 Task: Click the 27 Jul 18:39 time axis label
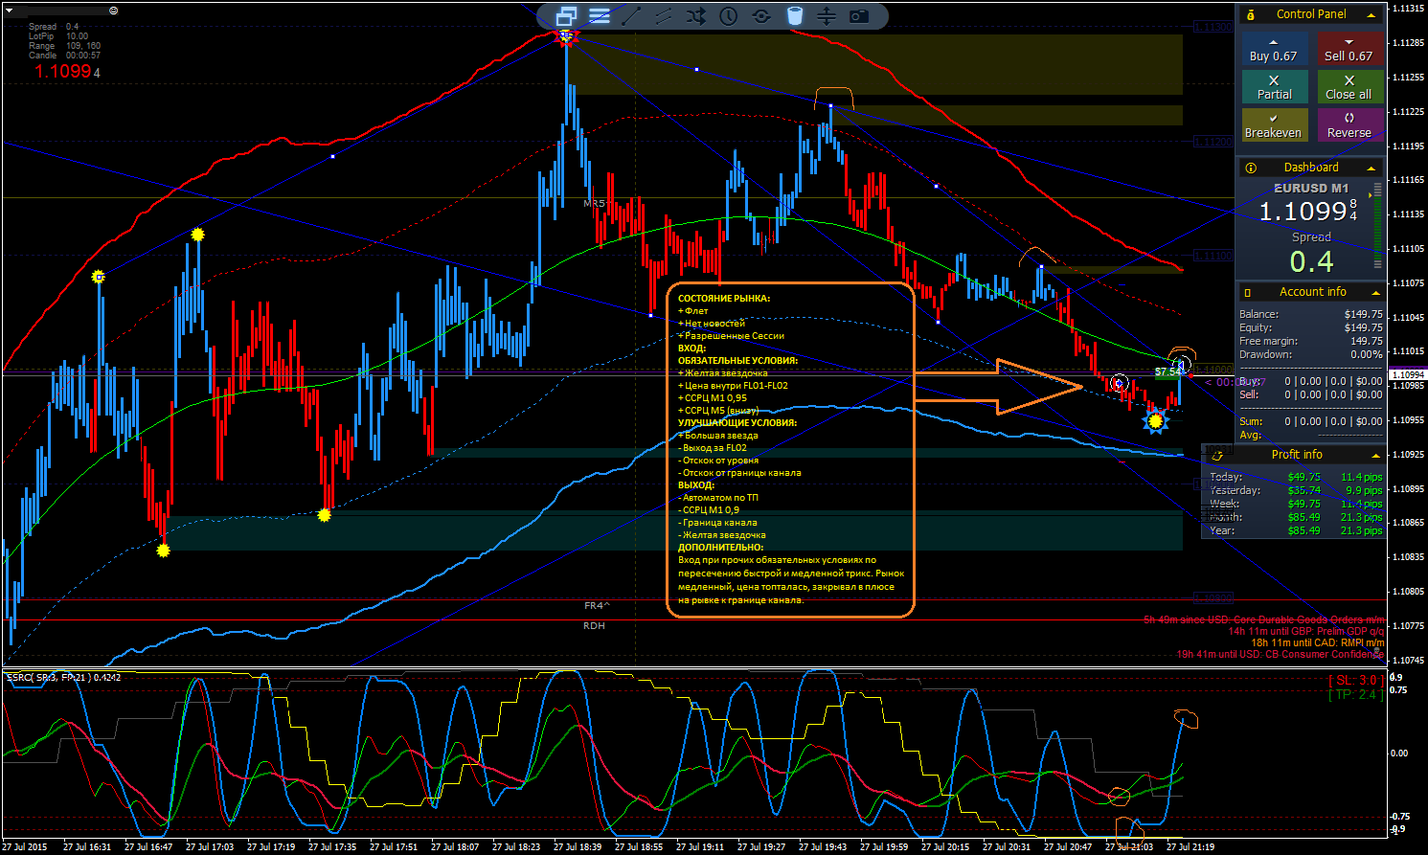578,846
